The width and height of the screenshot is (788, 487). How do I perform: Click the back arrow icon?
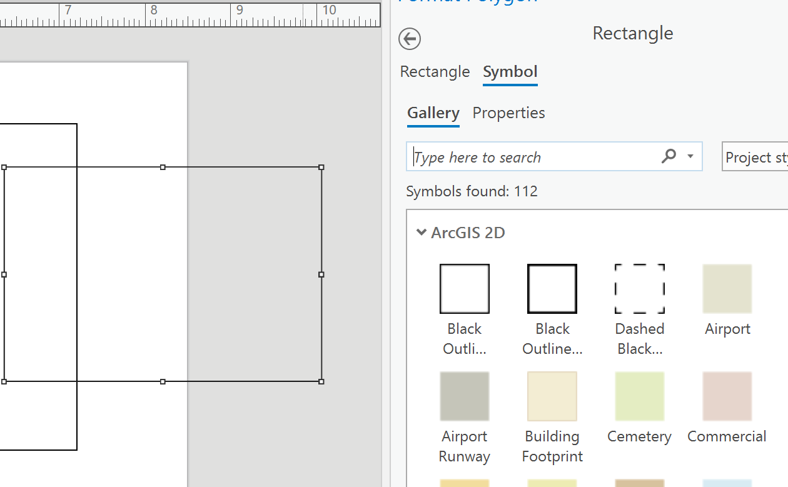pyautogui.click(x=410, y=39)
